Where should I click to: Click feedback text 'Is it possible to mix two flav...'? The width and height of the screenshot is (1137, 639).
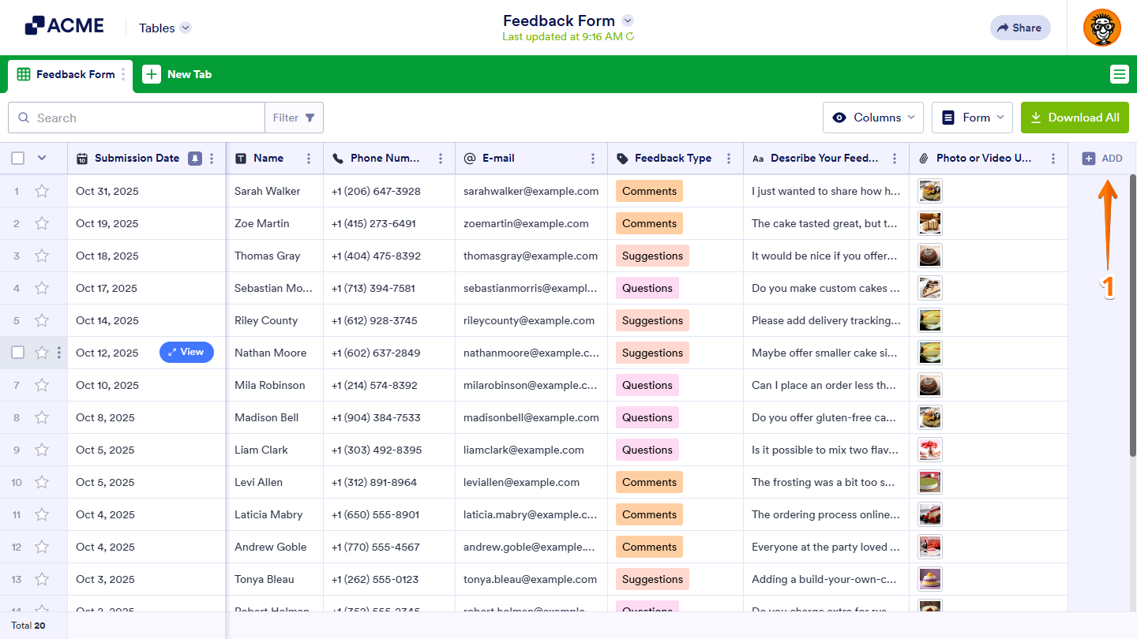[x=825, y=450]
